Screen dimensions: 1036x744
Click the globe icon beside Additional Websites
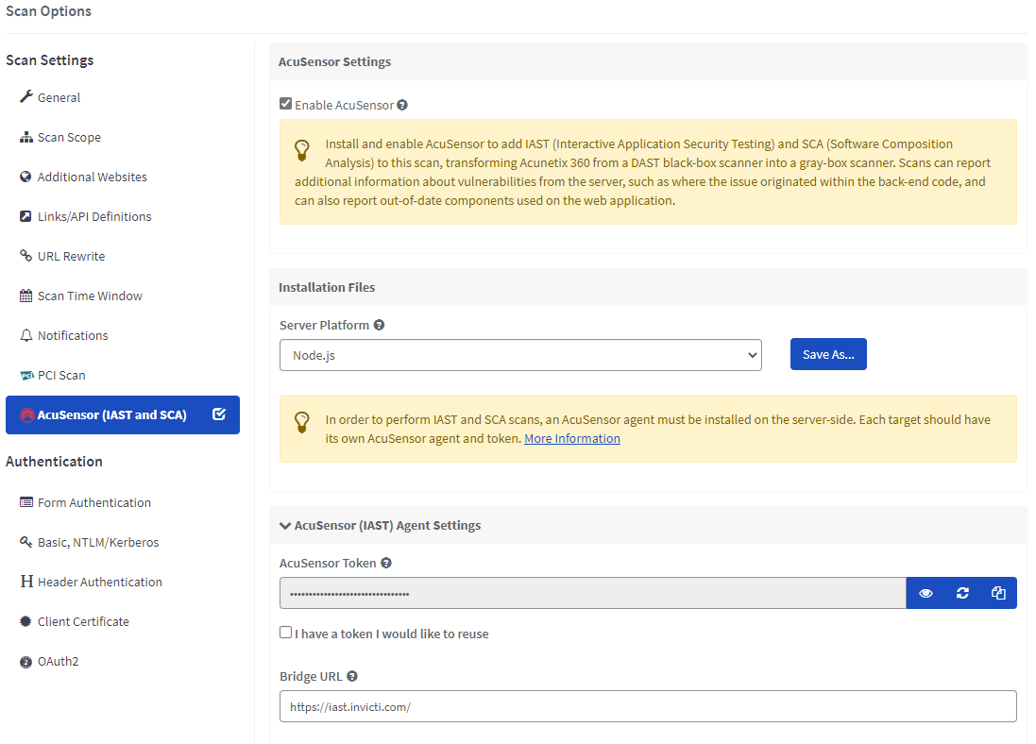(25, 177)
